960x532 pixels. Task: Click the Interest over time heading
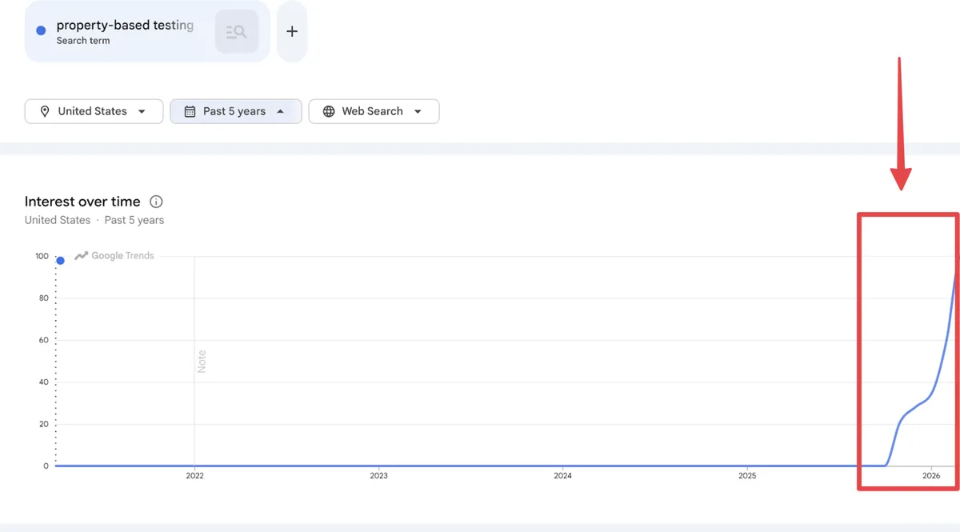81,202
